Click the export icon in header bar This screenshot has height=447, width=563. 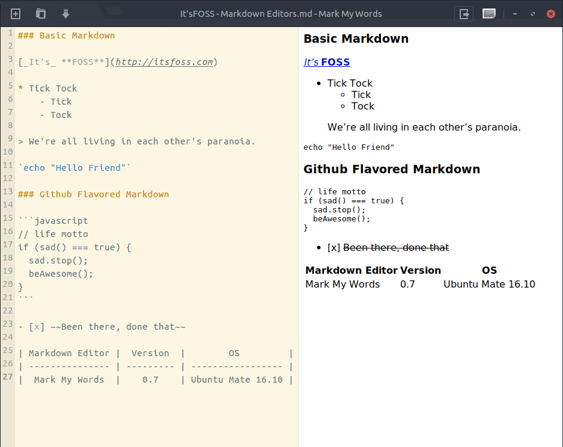(464, 14)
